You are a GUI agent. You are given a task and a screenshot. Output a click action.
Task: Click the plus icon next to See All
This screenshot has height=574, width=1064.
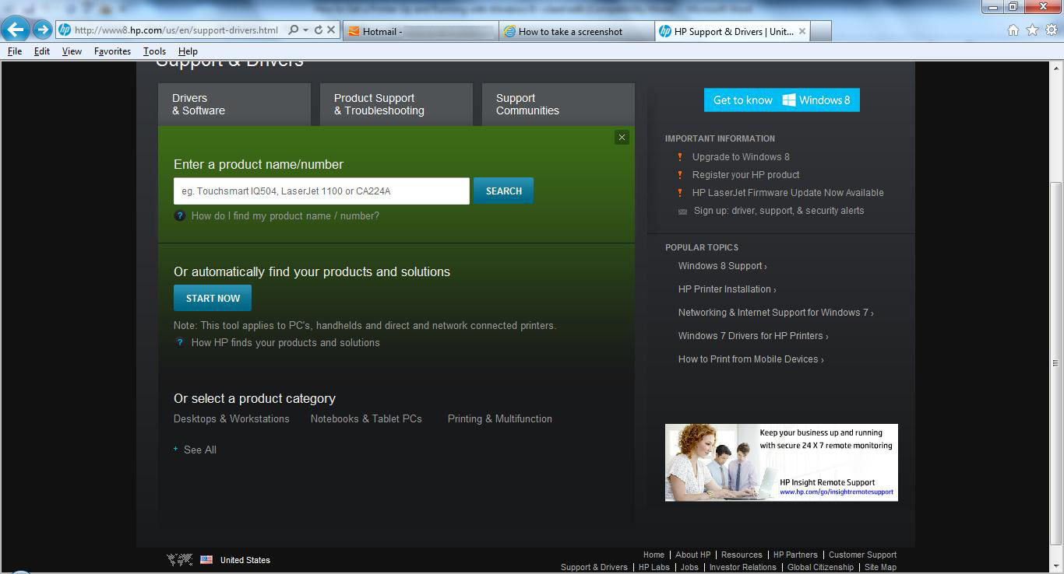click(176, 450)
